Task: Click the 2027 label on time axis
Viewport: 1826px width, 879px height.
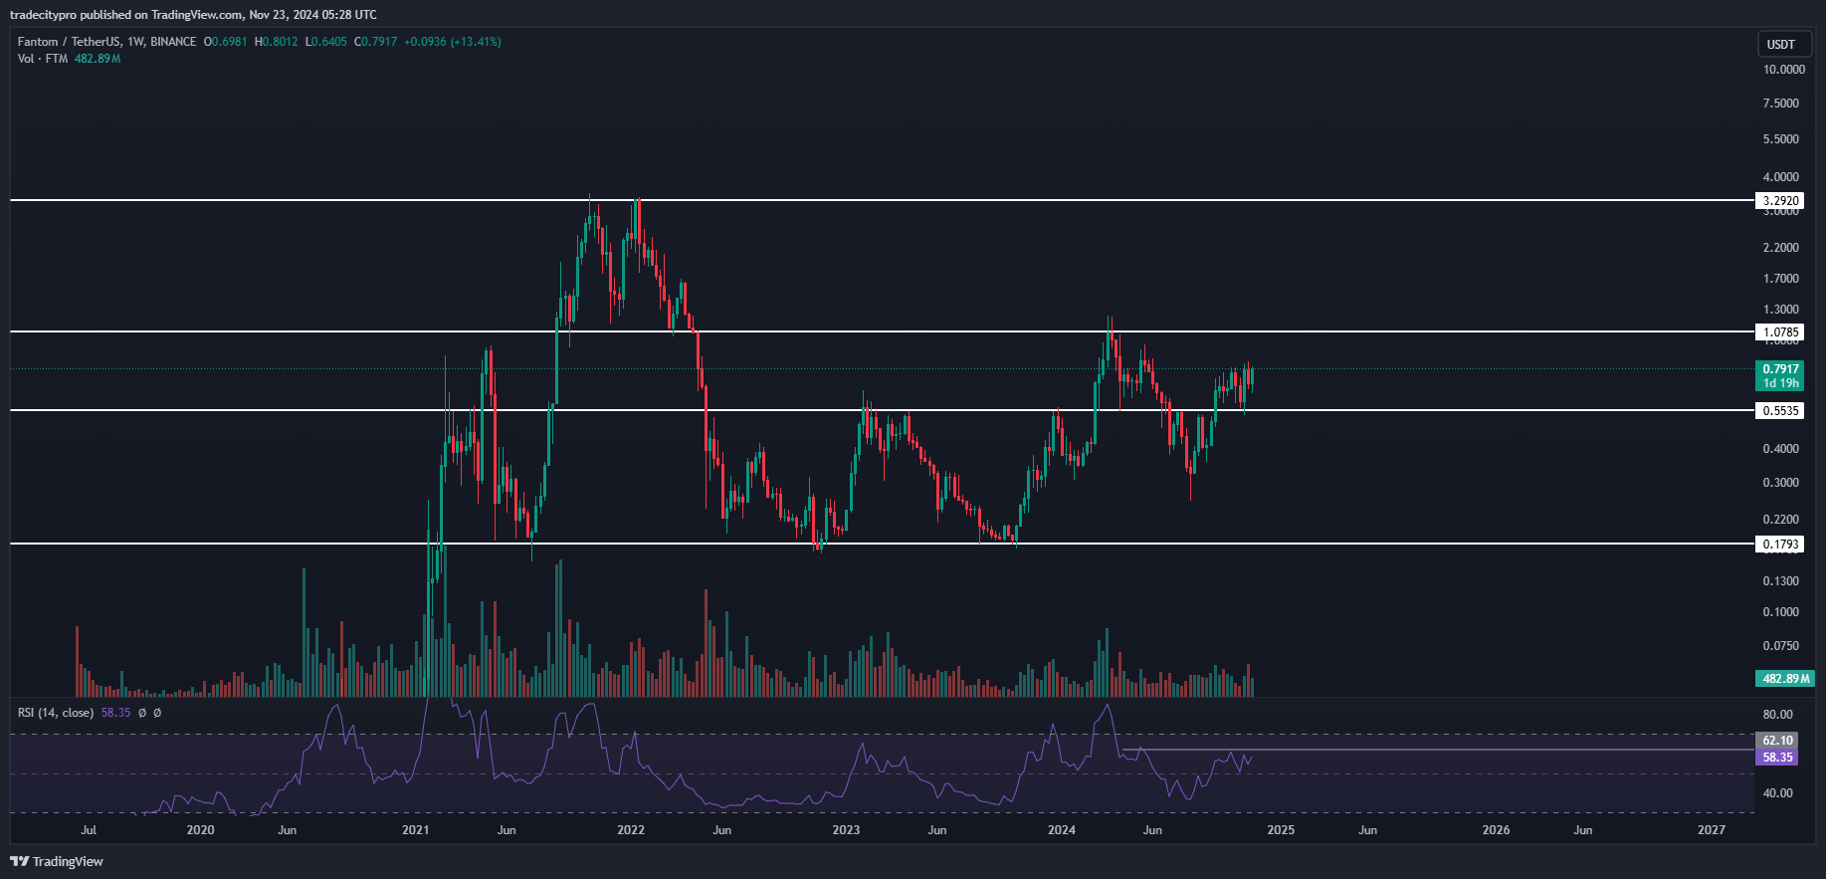Action: coord(1712,830)
